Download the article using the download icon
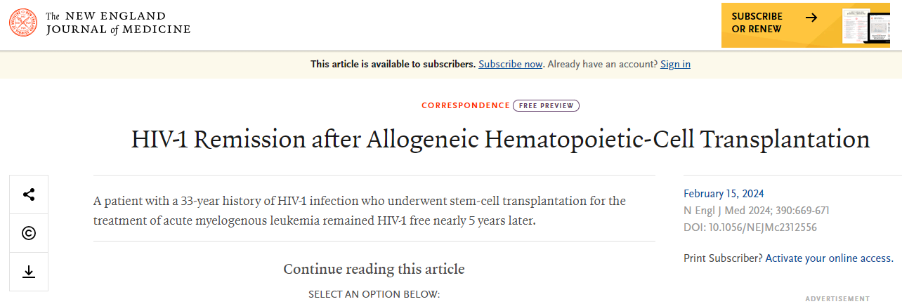 point(29,272)
